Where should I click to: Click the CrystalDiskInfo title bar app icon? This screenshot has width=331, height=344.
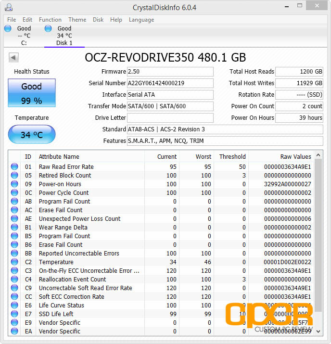point(9,7)
